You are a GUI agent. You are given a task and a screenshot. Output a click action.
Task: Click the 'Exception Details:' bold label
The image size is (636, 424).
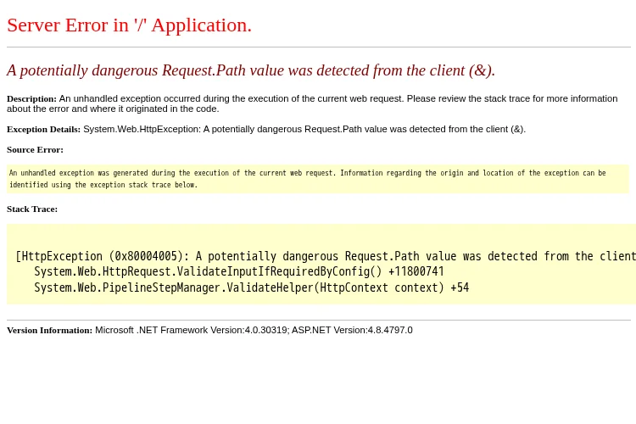[44, 130]
